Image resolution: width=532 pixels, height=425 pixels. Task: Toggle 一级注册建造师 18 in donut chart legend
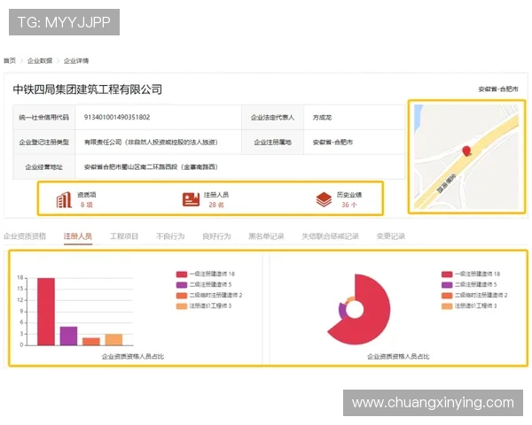point(471,274)
